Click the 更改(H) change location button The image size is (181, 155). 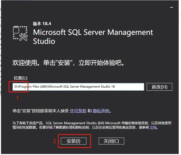[160, 87]
